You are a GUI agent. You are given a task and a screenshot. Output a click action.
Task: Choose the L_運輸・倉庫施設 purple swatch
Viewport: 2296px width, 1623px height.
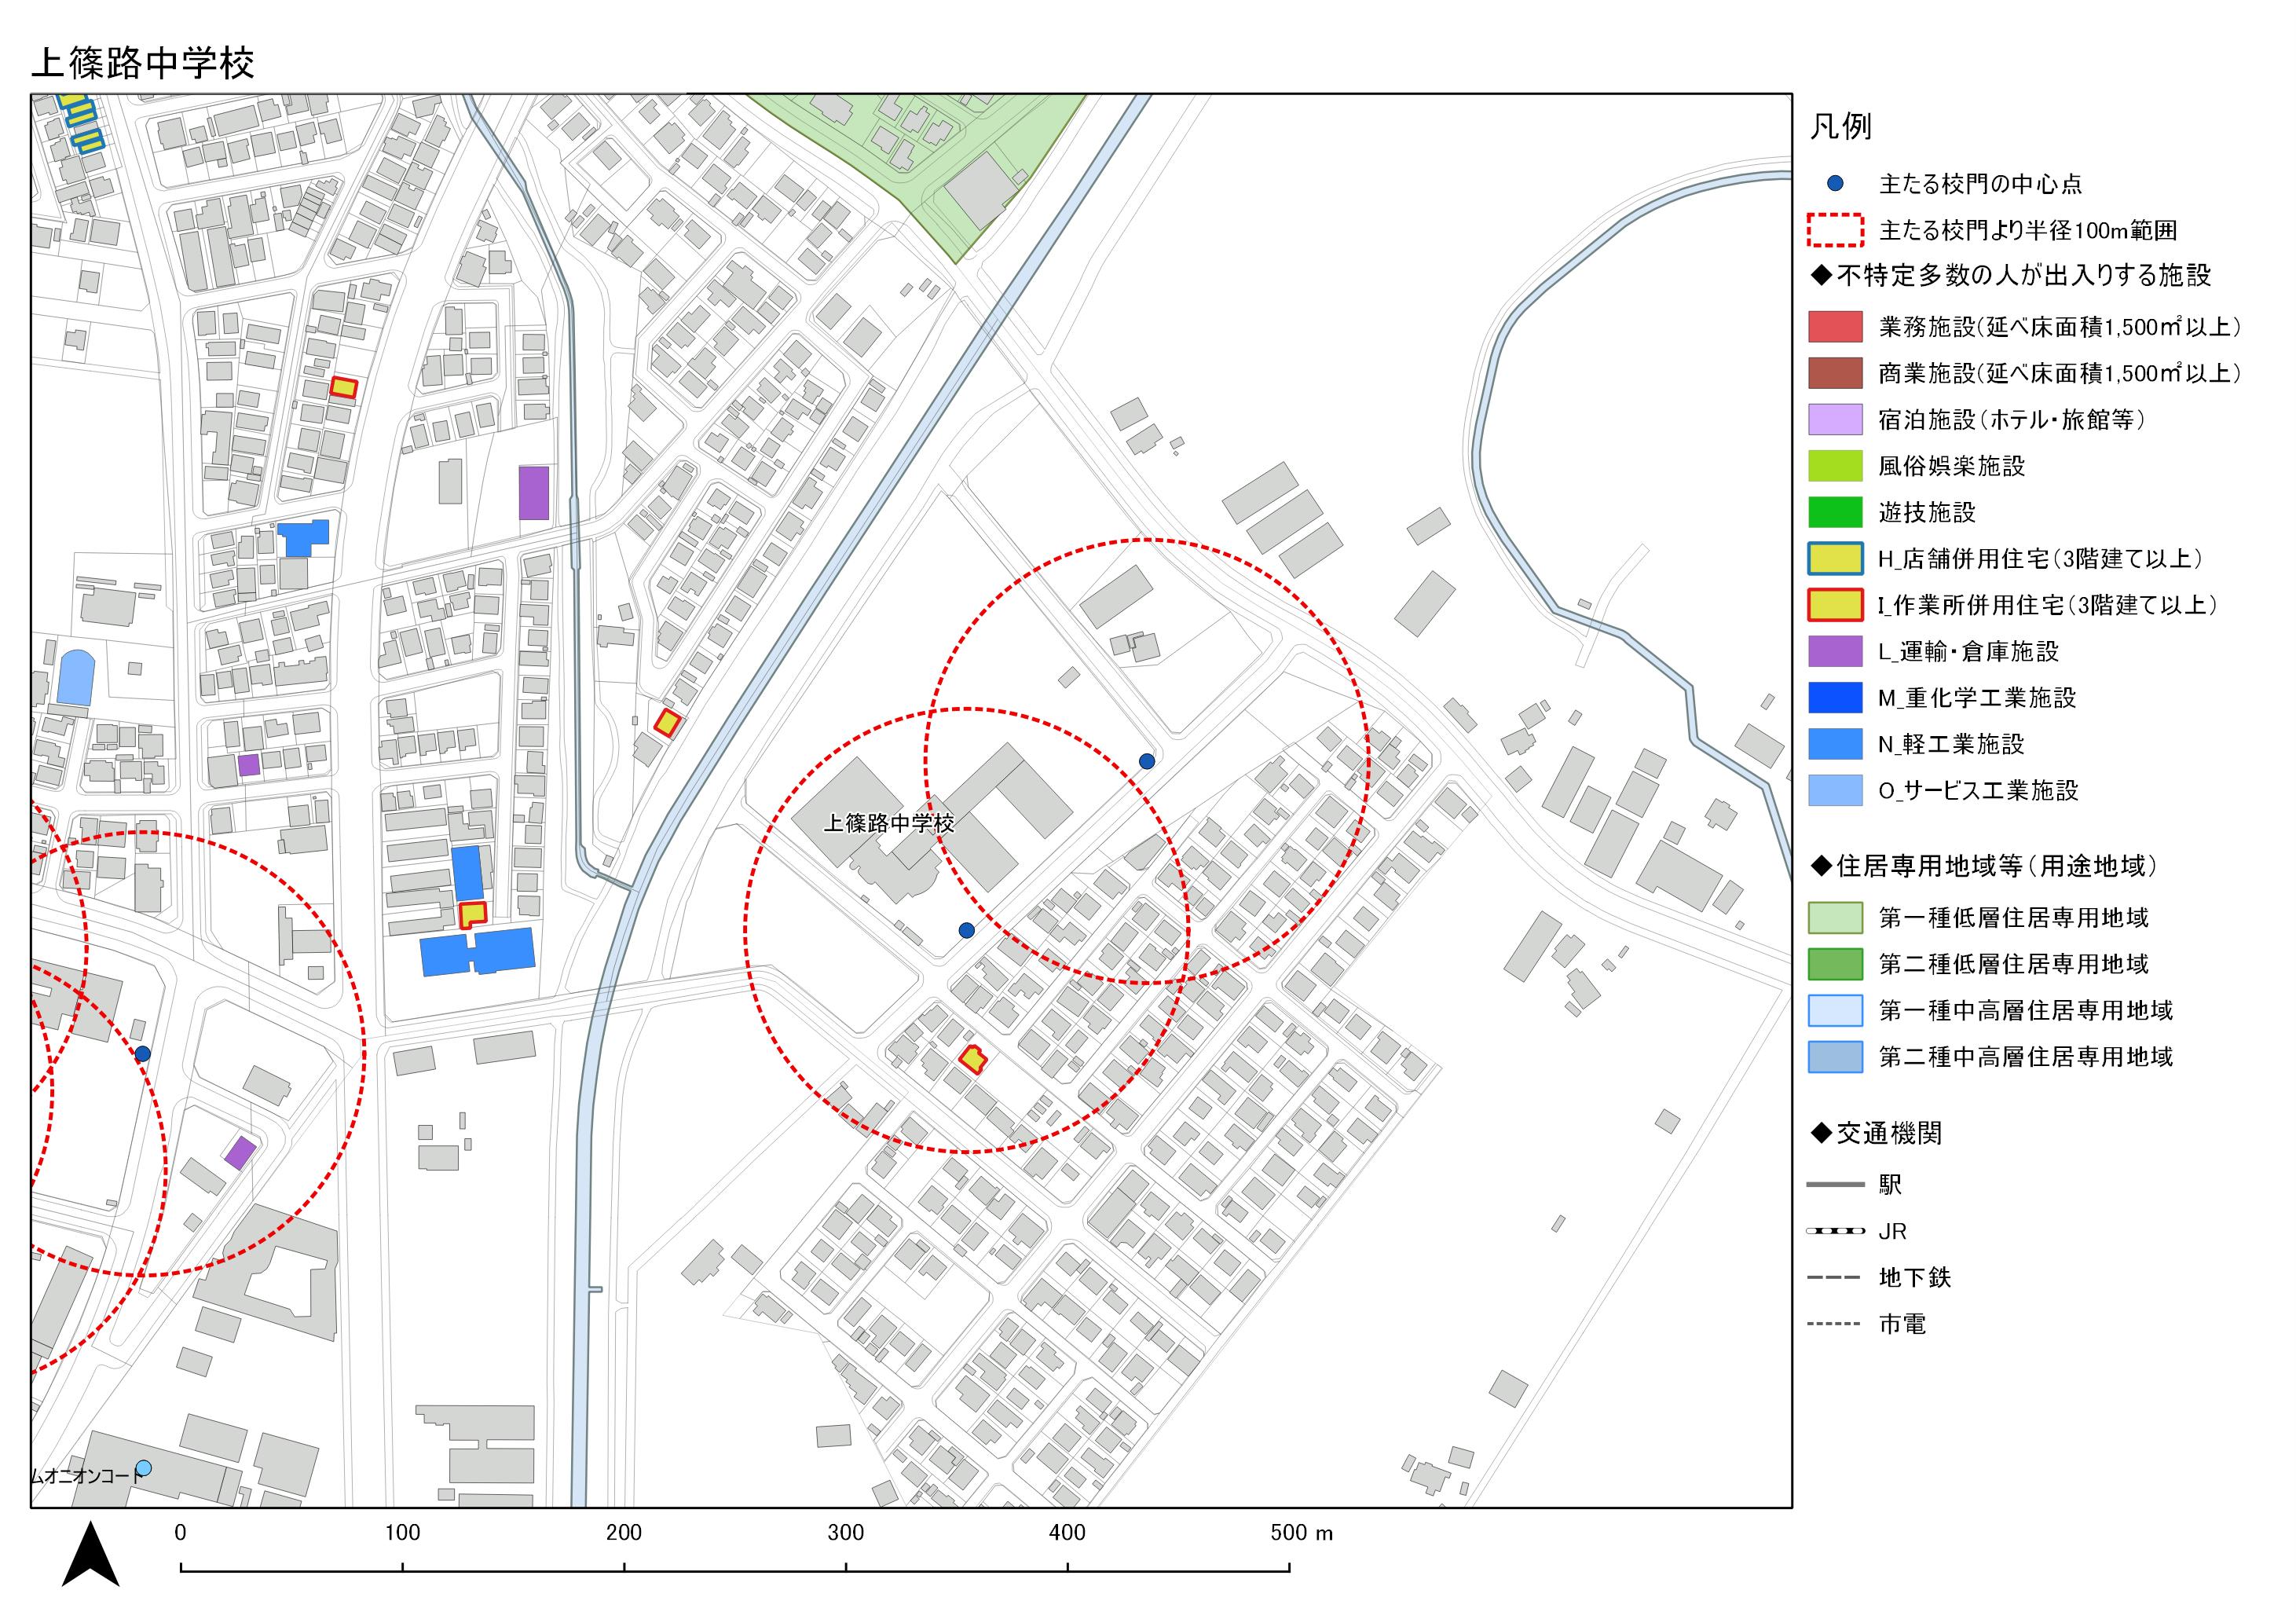pyautogui.click(x=1835, y=651)
